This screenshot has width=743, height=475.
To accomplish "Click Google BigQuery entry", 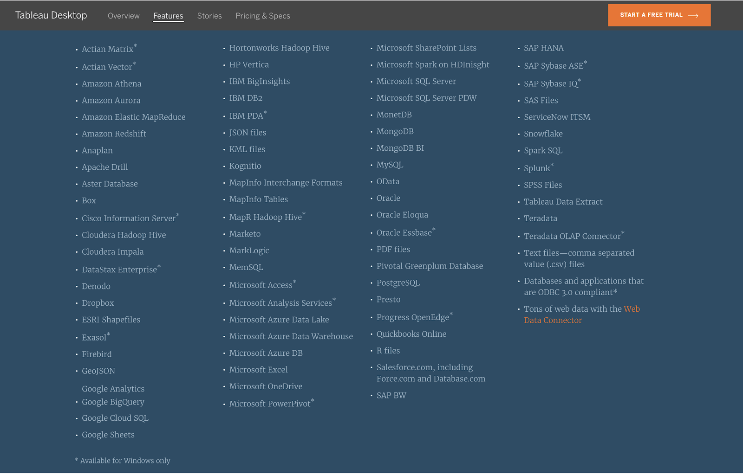I will (x=113, y=402).
